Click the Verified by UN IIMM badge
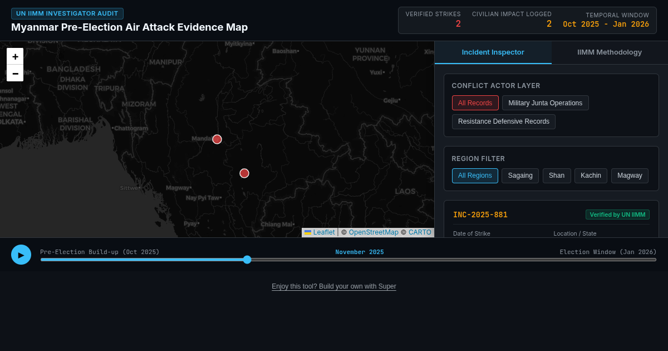 coord(617,214)
